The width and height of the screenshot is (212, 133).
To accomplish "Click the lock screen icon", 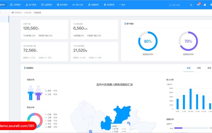I will click(x=205, y=5).
